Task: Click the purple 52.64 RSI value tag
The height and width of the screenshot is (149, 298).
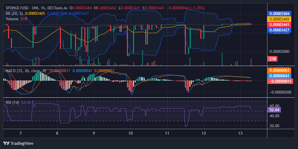Action: pos(274,110)
